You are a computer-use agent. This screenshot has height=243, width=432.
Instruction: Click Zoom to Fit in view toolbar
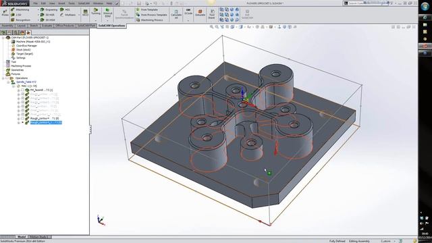211,27
